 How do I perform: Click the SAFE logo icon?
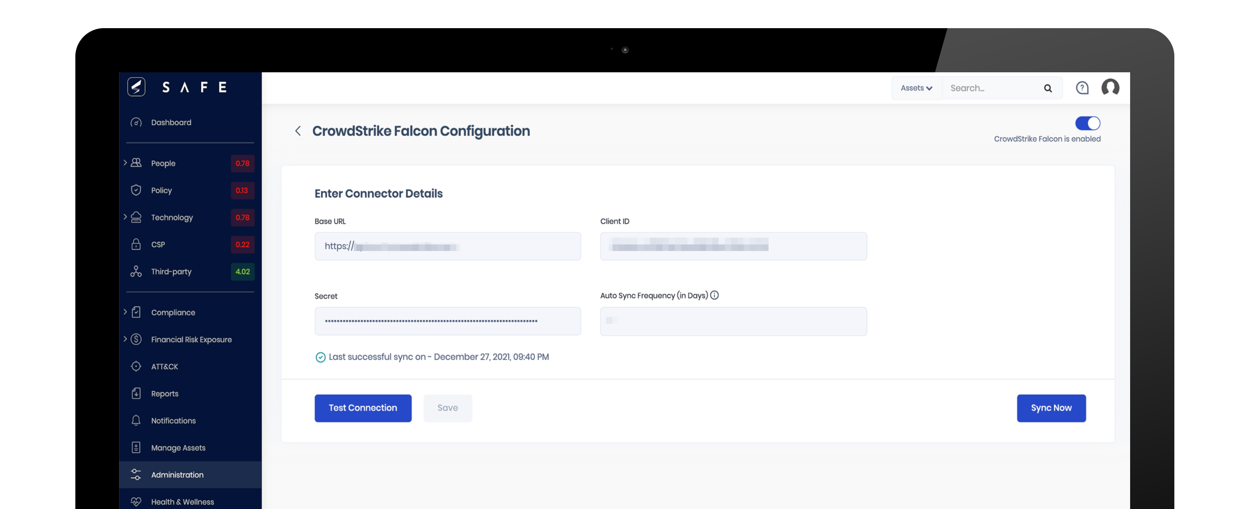pos(136,87)
